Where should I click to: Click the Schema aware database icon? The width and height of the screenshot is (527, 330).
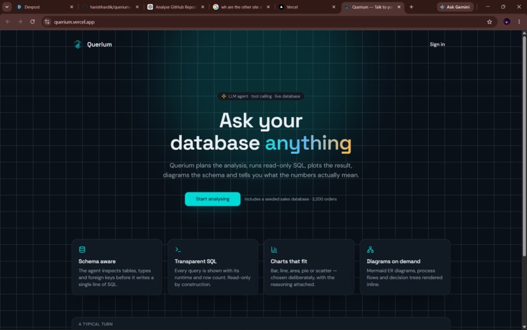tap(82, 249)
